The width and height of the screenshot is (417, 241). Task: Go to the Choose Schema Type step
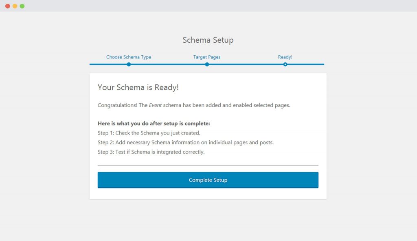129,57
